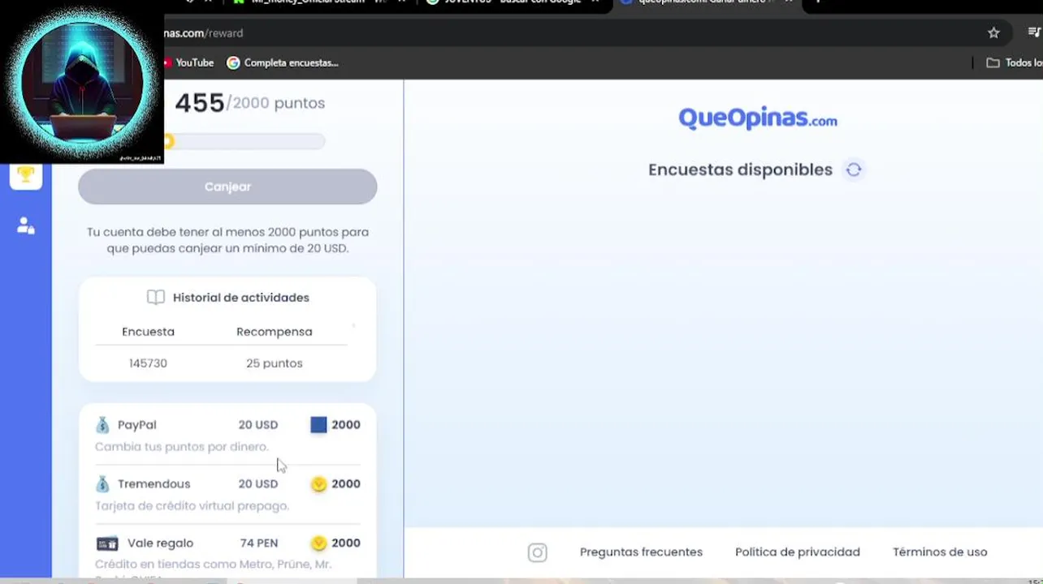The height and width of the screenshot is (584, 1043).
Task: Click the greyed Canjear button
Action: [x=227, y=187]
